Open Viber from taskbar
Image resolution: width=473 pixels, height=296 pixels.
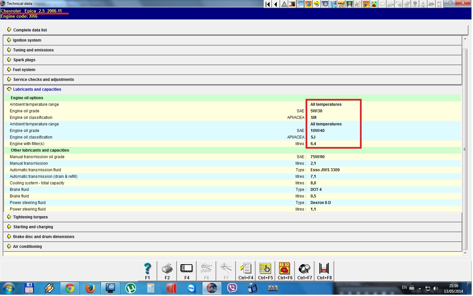232,288
